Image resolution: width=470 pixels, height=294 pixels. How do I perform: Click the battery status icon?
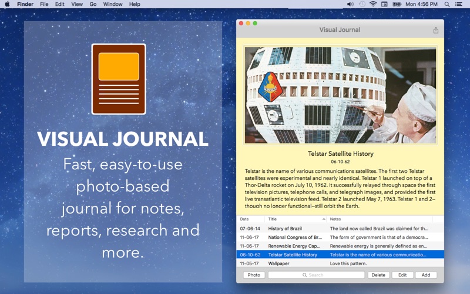point(397,4)
